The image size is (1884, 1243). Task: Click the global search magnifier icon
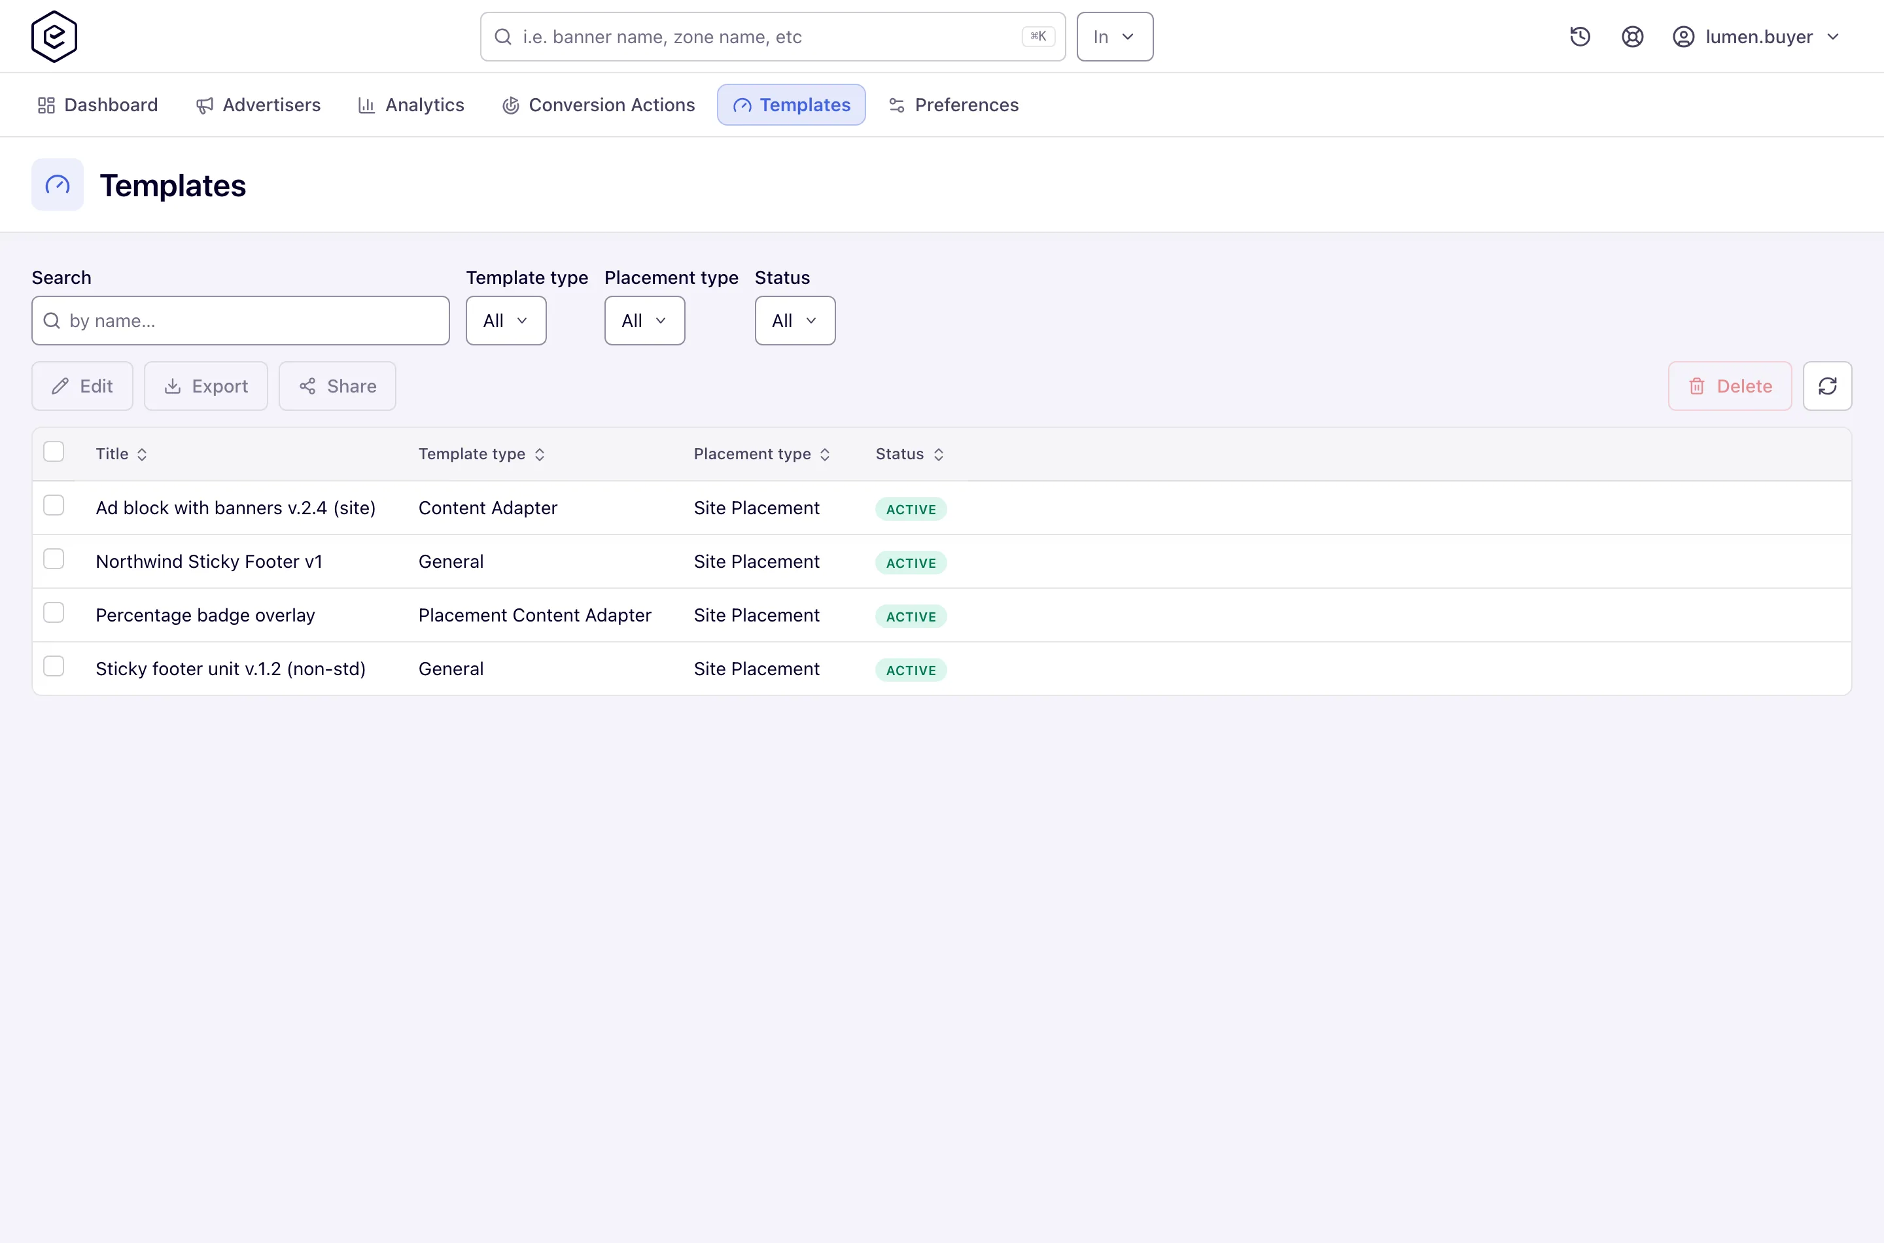(x=502, y=37)
